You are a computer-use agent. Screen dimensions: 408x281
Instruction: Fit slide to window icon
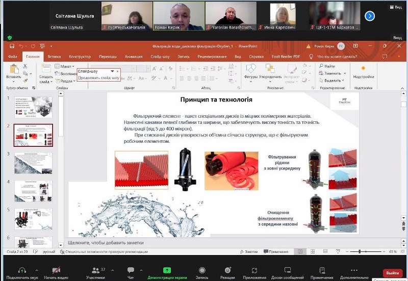click(x=403, y=251)
